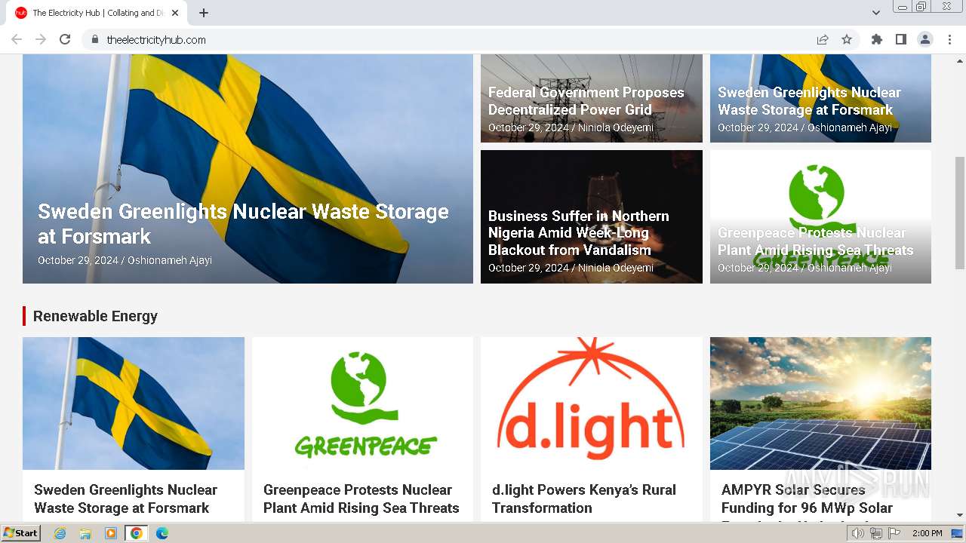Click the theelectricityhub.com address bar
966x543 pixels.
(453, 39)
